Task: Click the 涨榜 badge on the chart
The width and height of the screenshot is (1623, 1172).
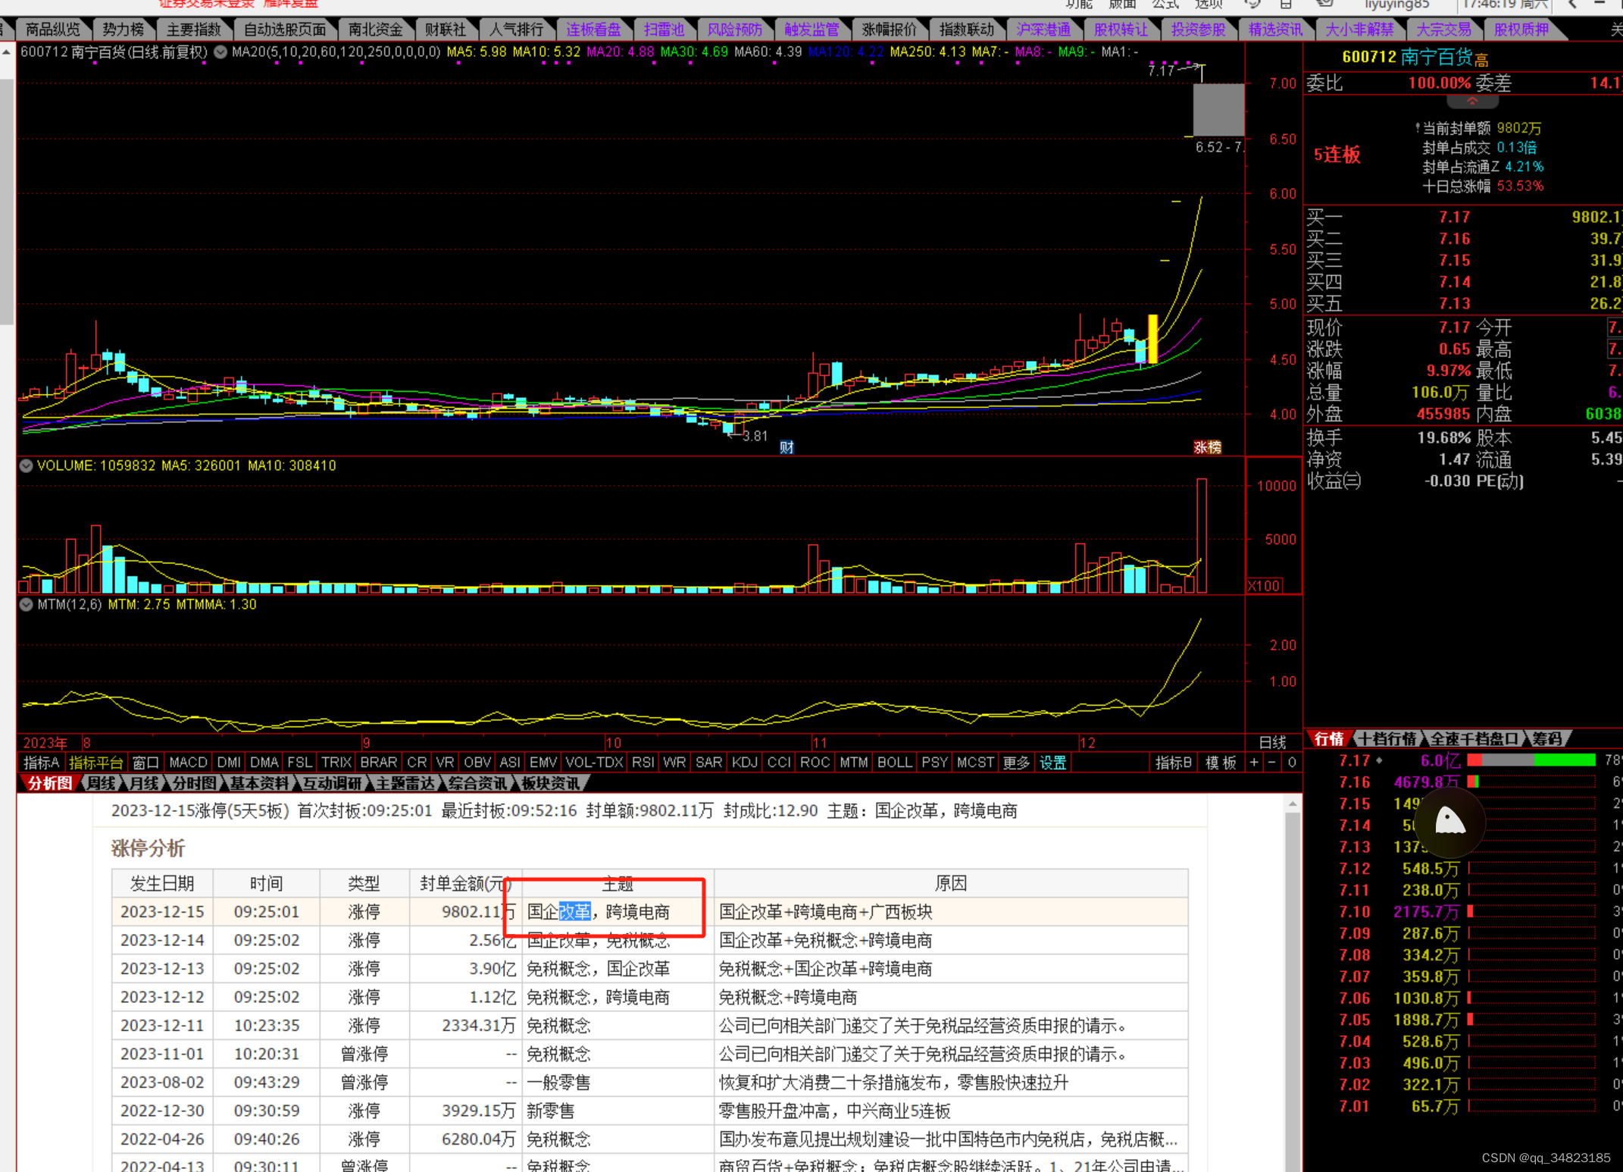Action: point(1207,447)
